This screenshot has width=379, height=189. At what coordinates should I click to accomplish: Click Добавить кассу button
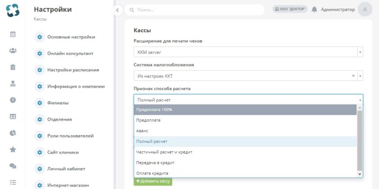click(x=153, y=181)
